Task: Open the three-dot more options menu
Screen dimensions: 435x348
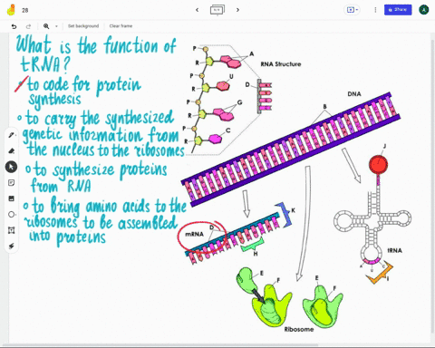Action: point(375,10)
